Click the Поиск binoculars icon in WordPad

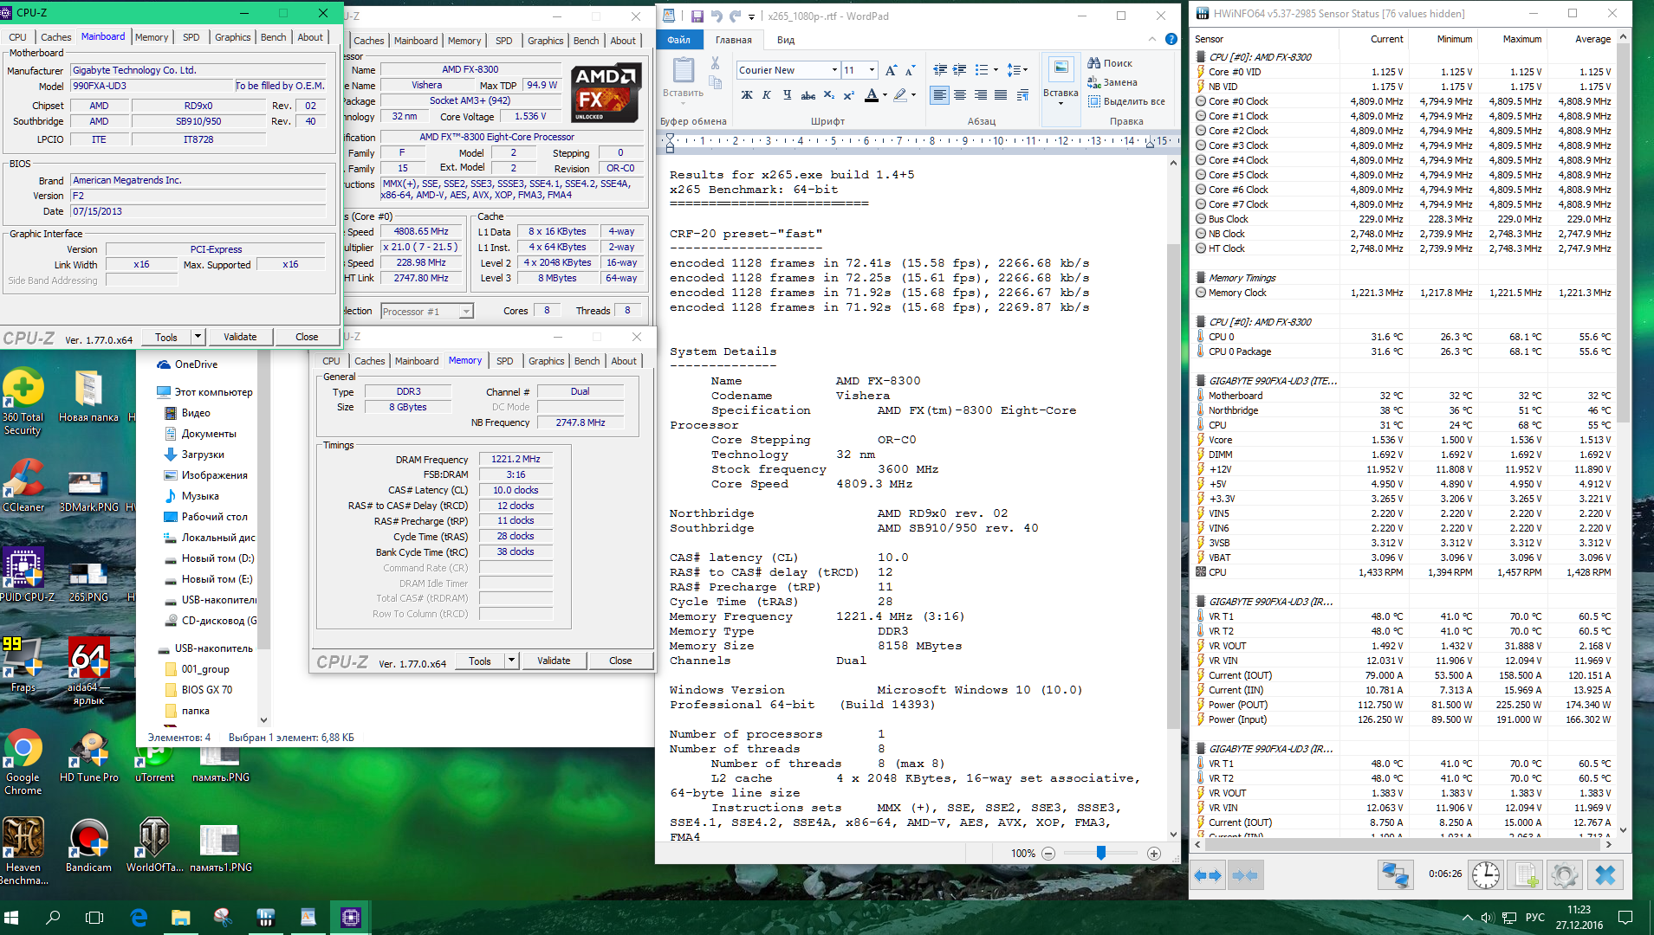(1094, 63)
